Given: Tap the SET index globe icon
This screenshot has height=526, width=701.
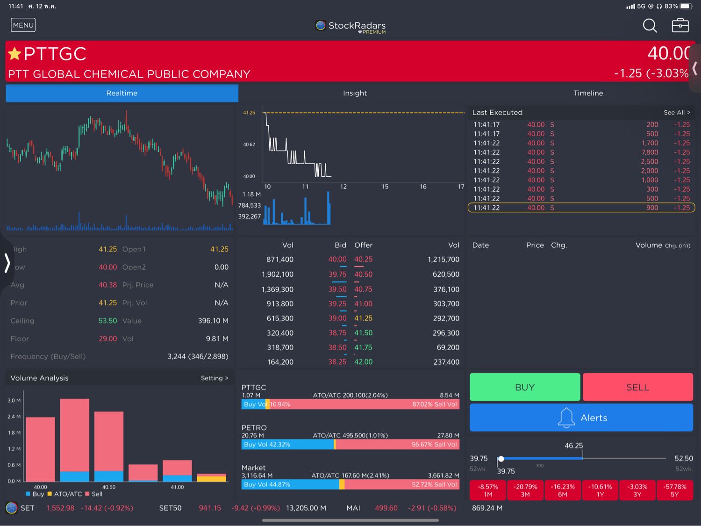Looking at the screenshot, I should pyautogui.click(x=12, y=508).
